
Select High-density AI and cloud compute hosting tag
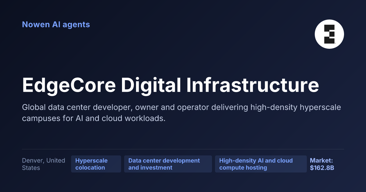261,164
